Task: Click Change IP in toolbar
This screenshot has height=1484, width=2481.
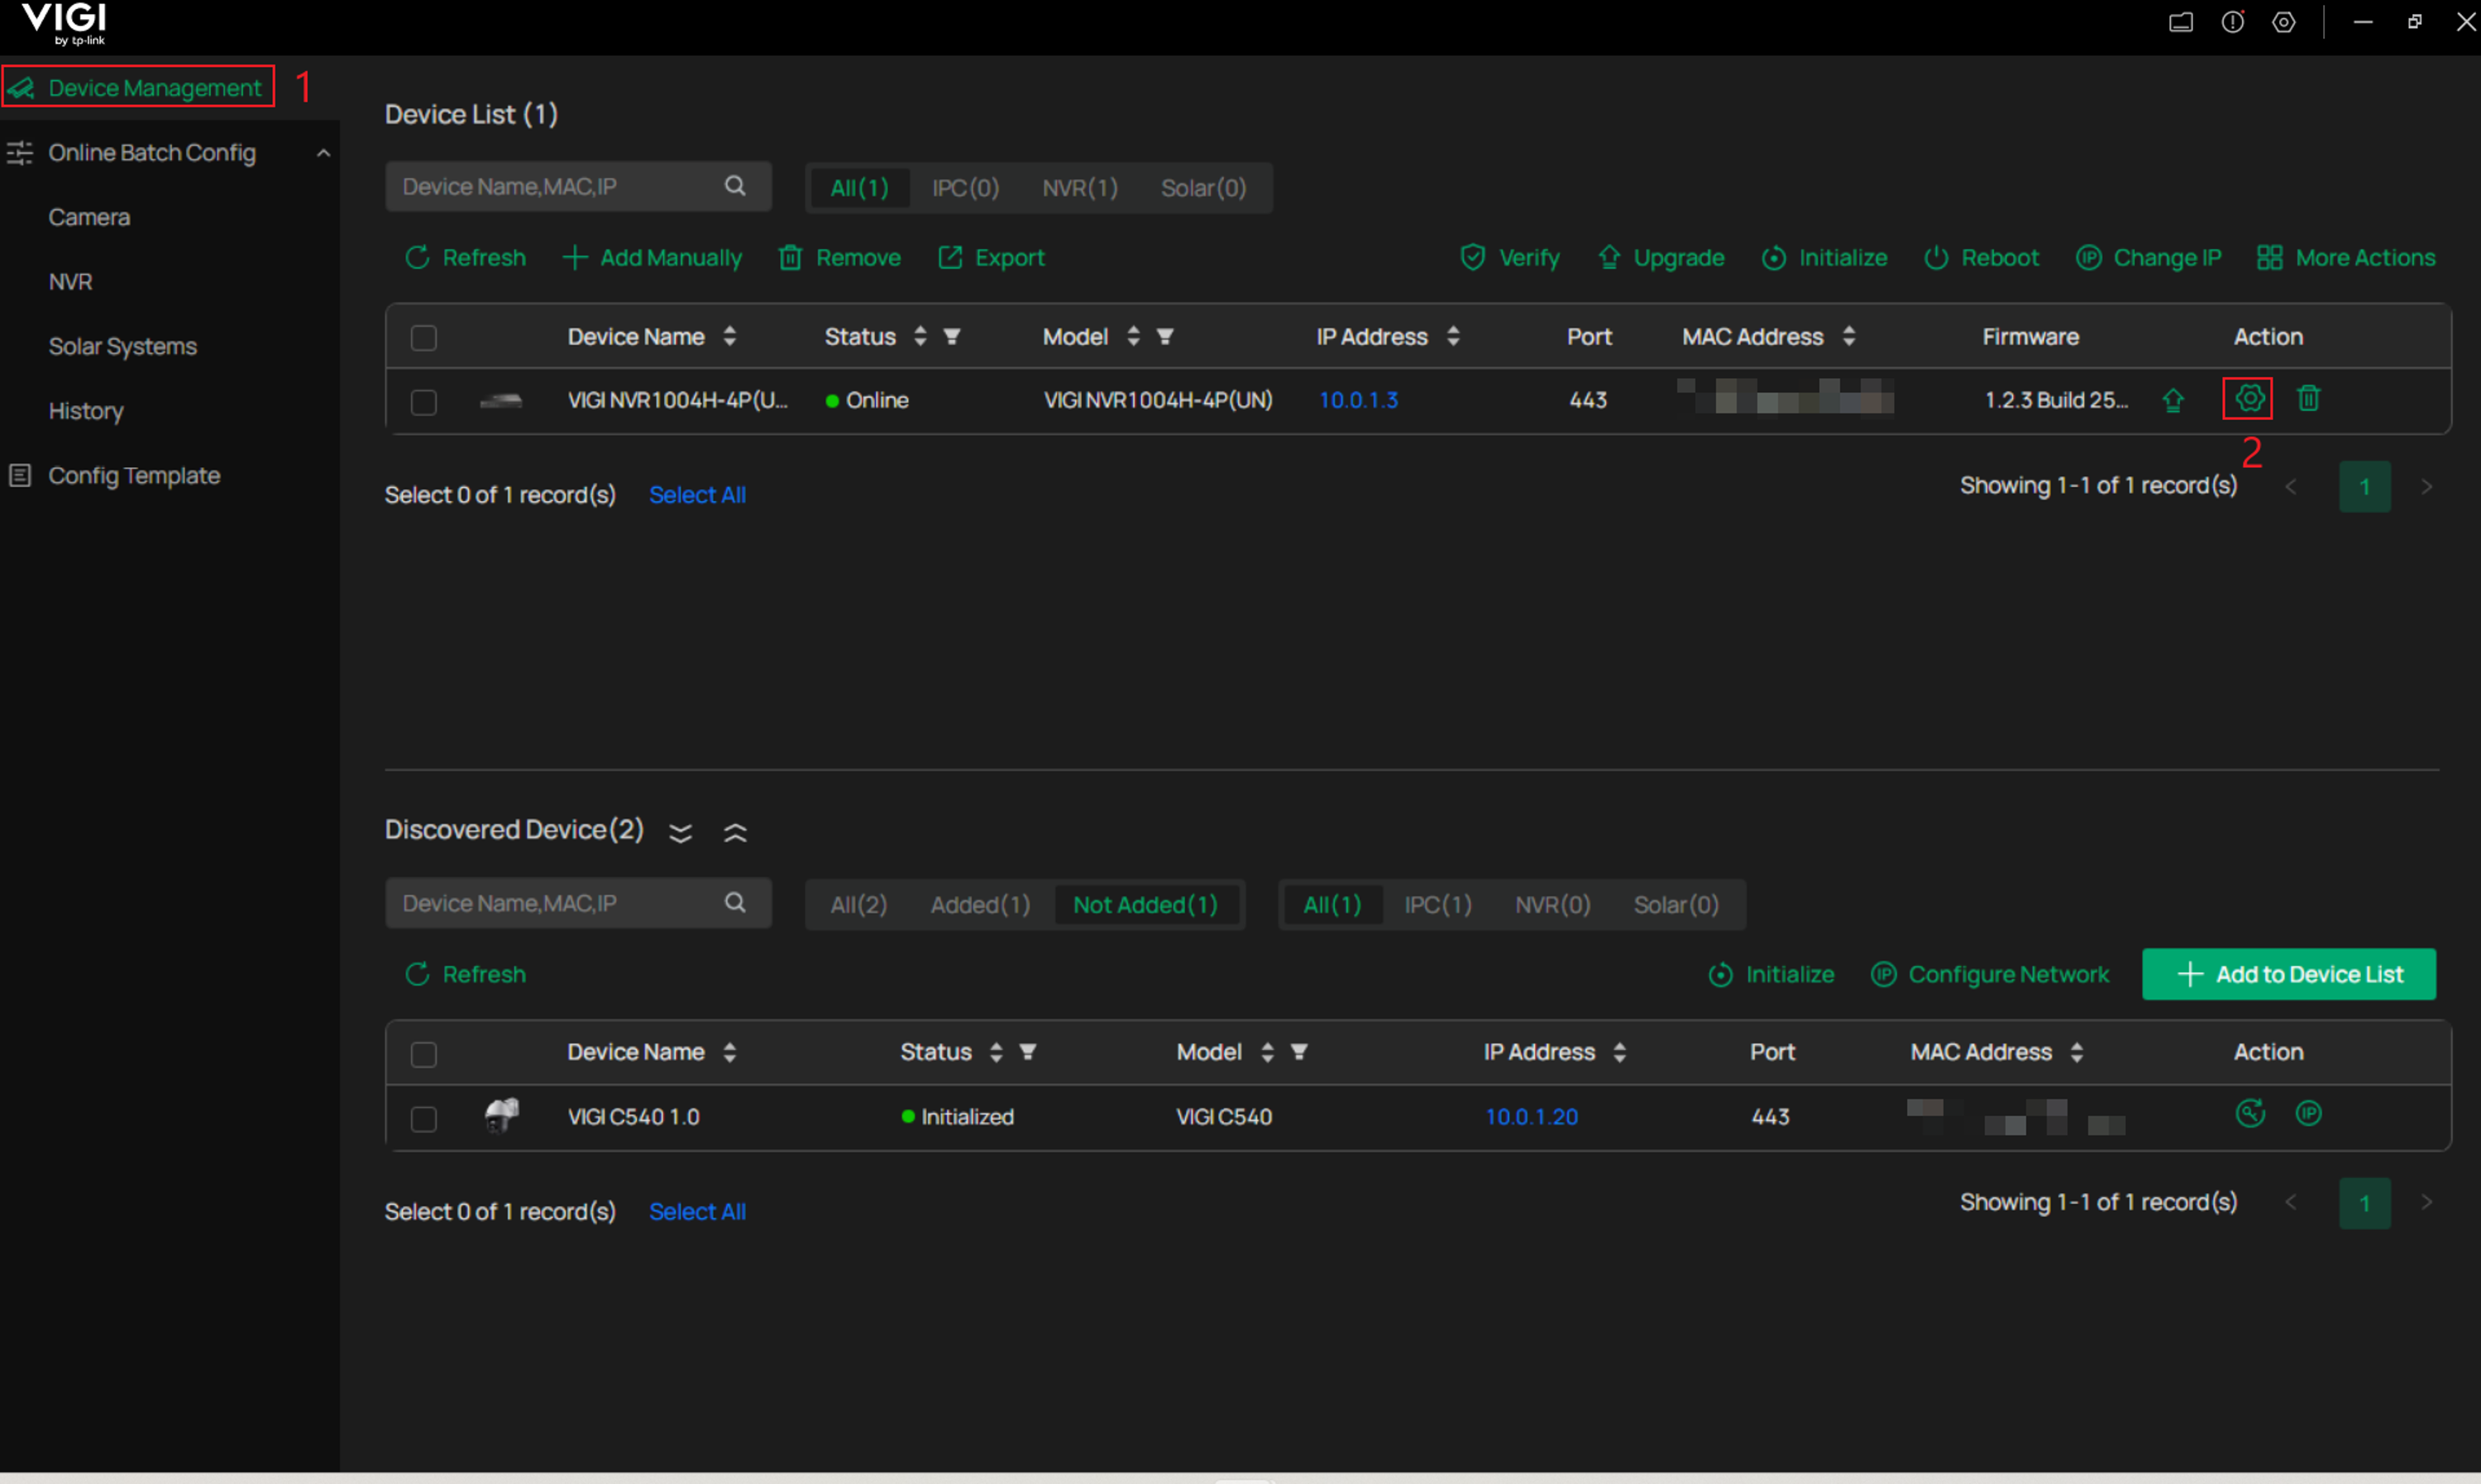Action: [x=2149, y=258]
